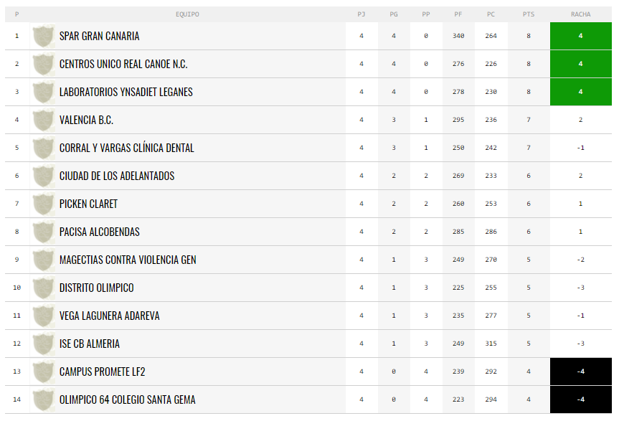Click the green streak cell for SPAR GRAN CANARIA
The height and width of the screenshot is (421, 619).
581,36
